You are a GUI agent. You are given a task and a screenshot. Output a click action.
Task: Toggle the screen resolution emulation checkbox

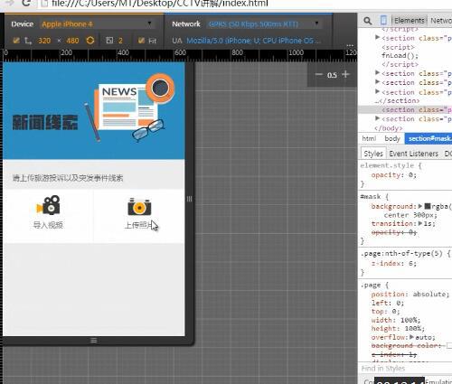click(x=16, y=41)
